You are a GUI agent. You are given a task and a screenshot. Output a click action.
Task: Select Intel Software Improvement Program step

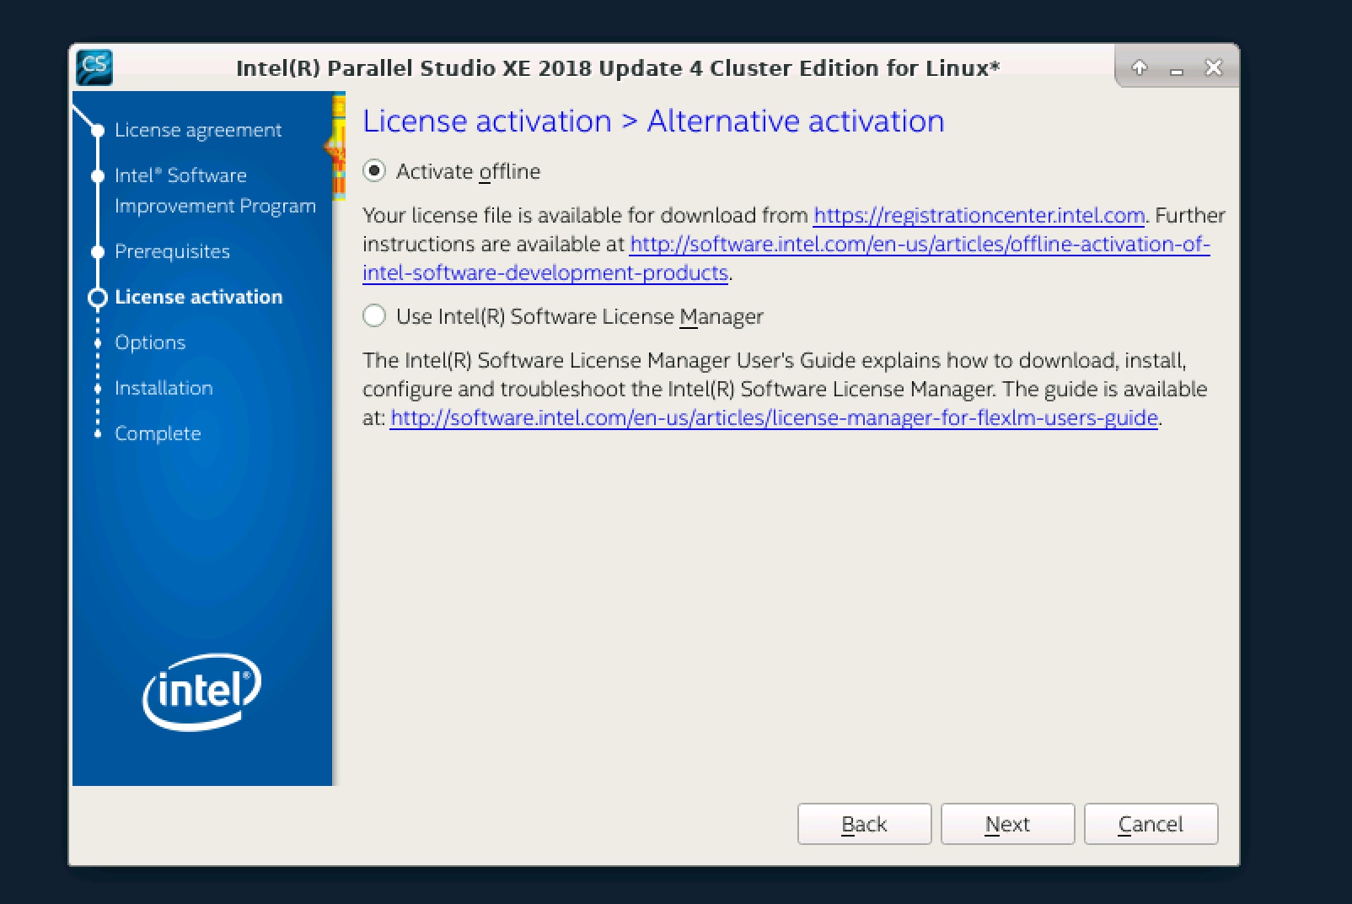(214, 191)
